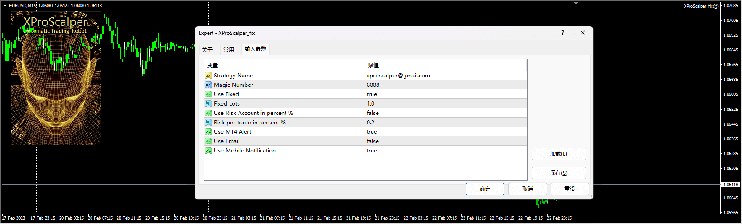742x224 pixels.
Task: Select value xproscalper@gmail.com
Action: 398,76
